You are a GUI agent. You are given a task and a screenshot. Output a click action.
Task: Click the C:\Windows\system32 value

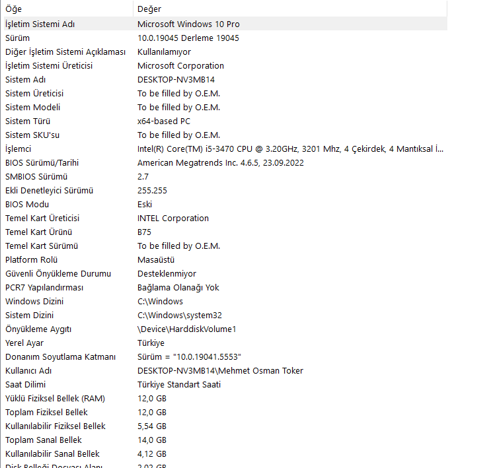coord(180,316)
